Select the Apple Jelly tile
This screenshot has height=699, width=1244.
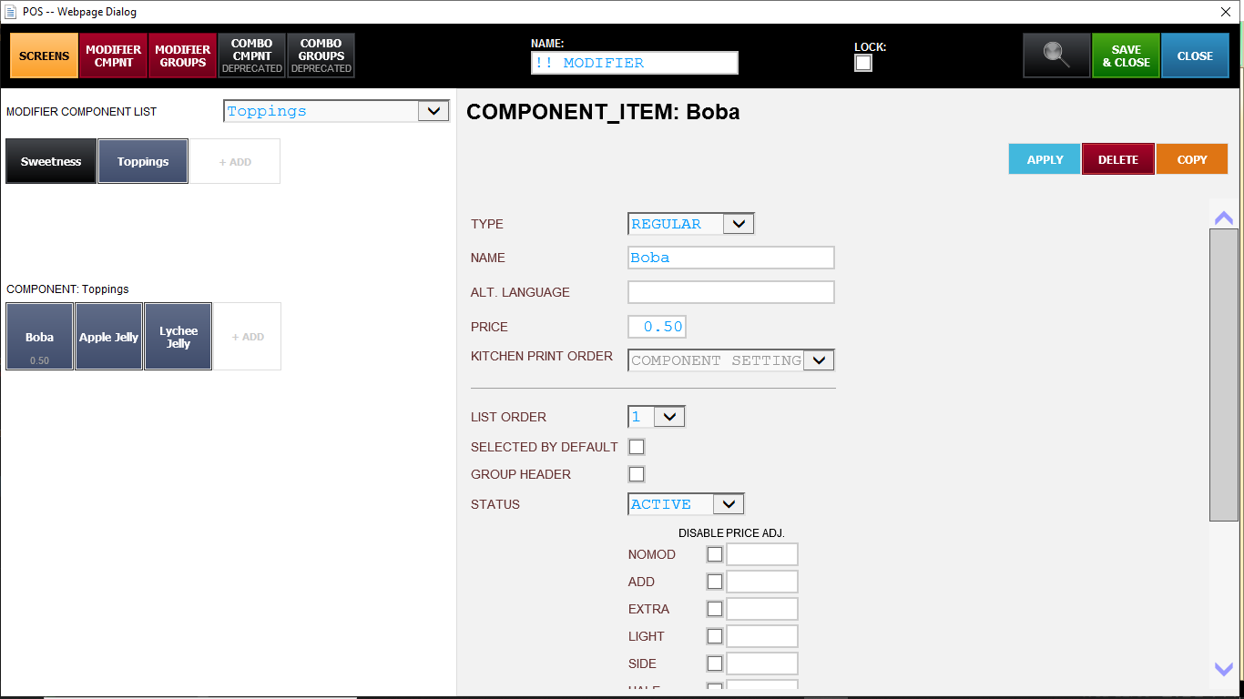(109, 337)
